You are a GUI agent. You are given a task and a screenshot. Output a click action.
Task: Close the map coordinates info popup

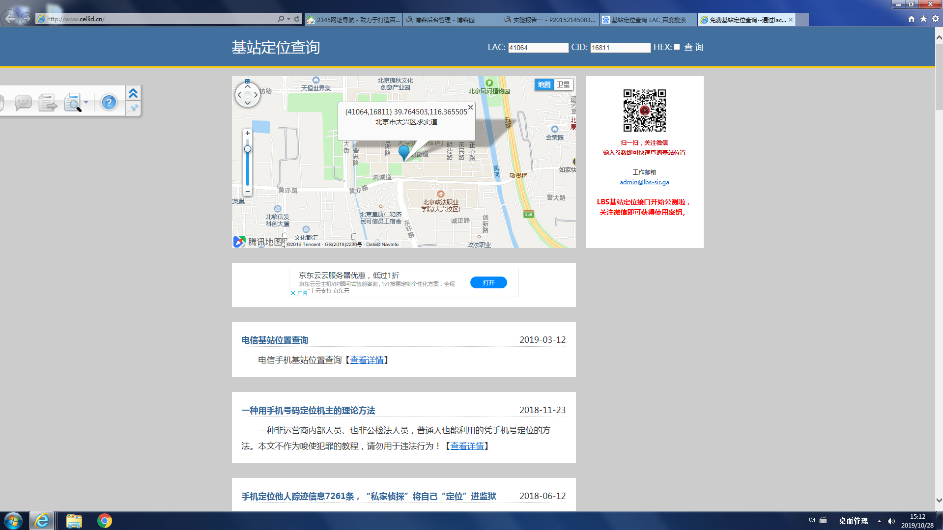pyautogui.click(x=470, y=107)
